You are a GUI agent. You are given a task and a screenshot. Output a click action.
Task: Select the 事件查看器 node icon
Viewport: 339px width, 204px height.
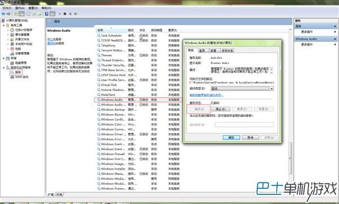click(12, 34)
